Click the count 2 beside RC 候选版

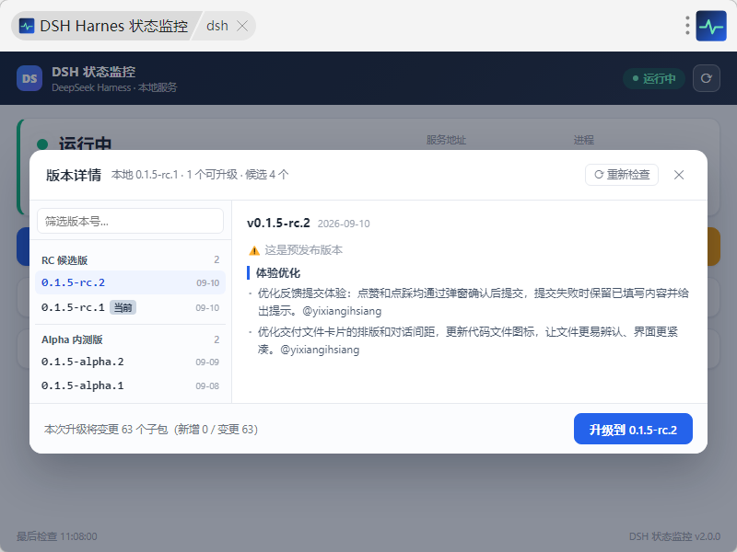point(216,259)
